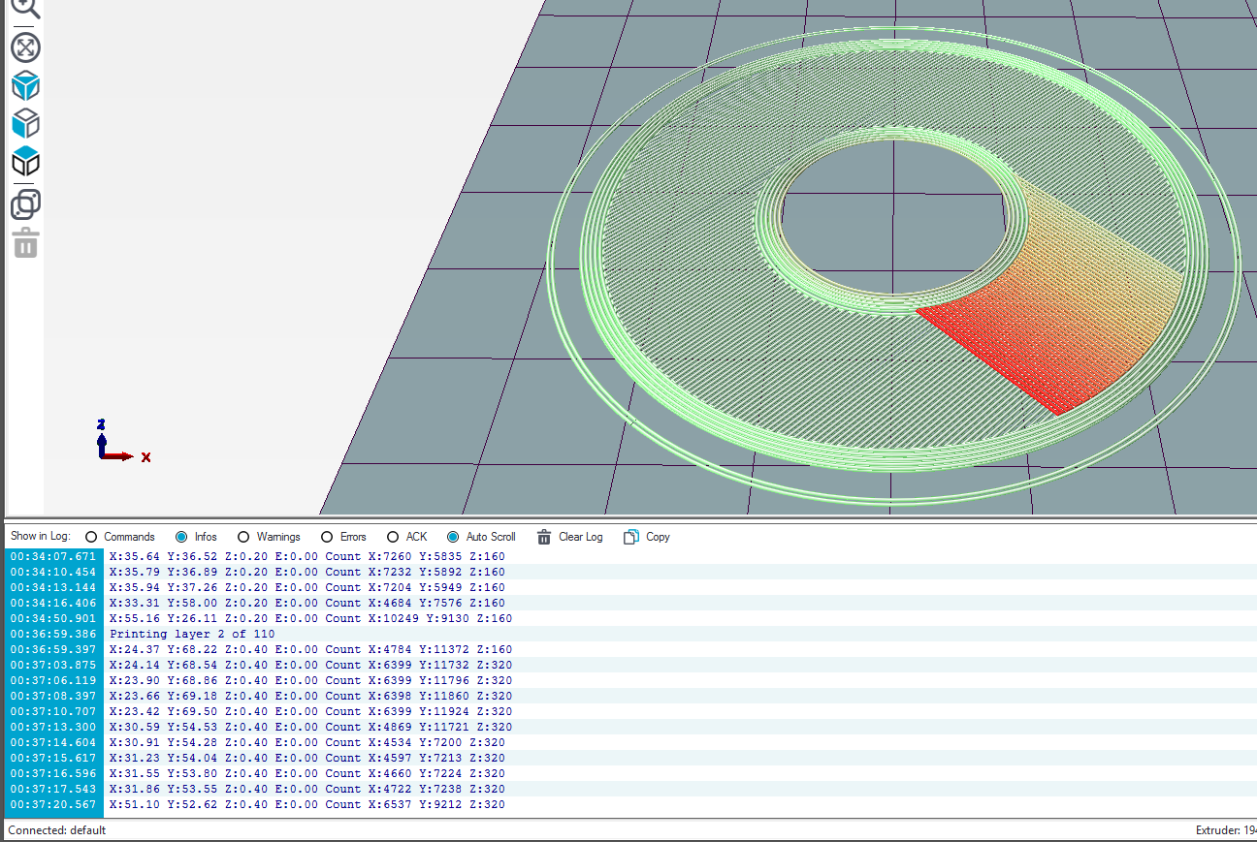Click the trash delete object icon
Image resolution: width=1257 pixels, height=842 pixels.
(25, 243)
